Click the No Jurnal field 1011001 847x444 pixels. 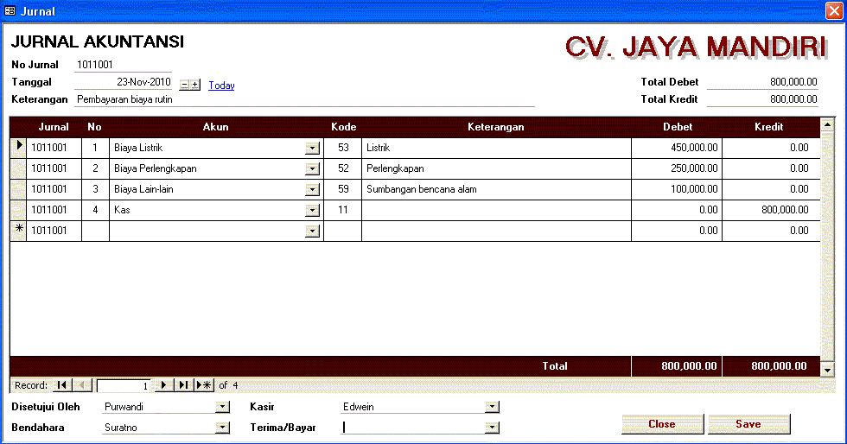click(123, 65)
